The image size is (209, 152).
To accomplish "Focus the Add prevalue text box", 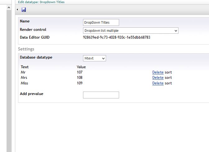I will click(101, 95).
